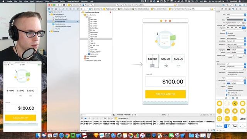Toggle the Highlighted behavior checkbox
Image resolution: width=247 pixels, height=139 pixels.
227,36
